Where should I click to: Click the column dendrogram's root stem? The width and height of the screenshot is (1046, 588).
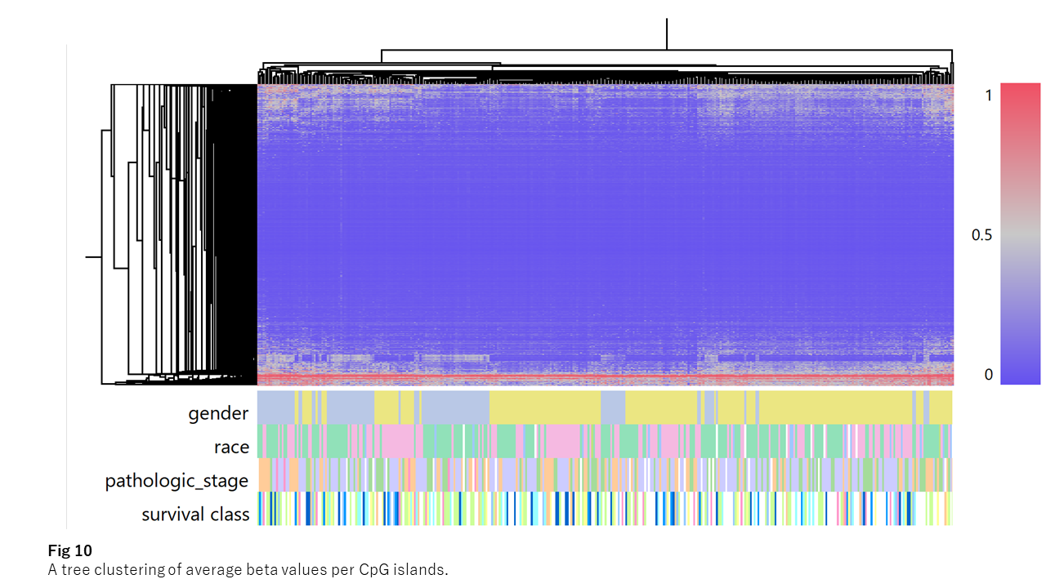(667, 33)
